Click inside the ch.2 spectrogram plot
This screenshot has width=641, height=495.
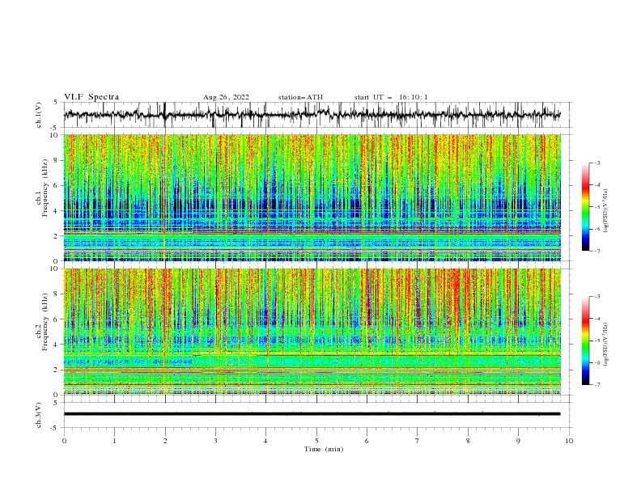[312, 332]
